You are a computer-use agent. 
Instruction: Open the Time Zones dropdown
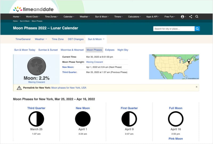51,16
